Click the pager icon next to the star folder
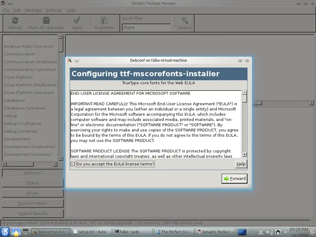 pos(25,232)
